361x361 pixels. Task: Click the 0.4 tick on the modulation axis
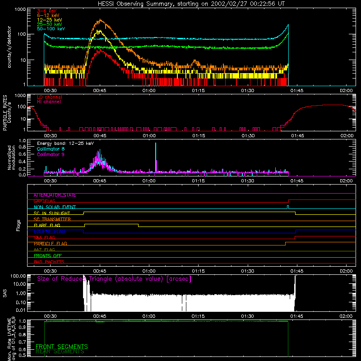coord(22,162)
